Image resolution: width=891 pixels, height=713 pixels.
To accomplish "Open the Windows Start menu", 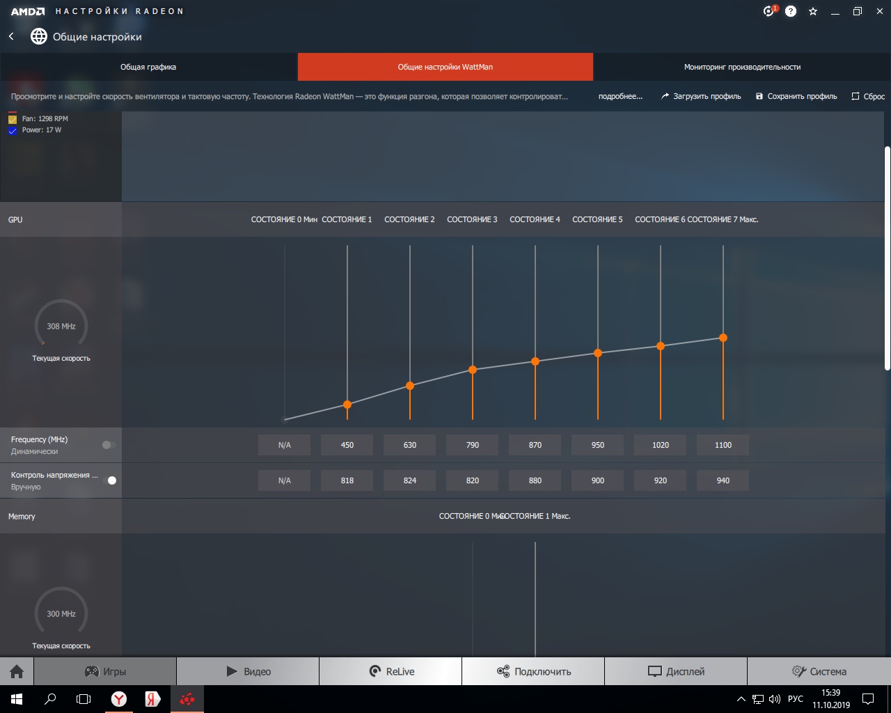I will [x=17, y=699].
